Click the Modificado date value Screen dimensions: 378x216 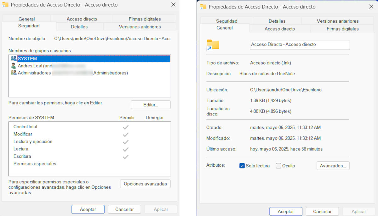[285, 138]
